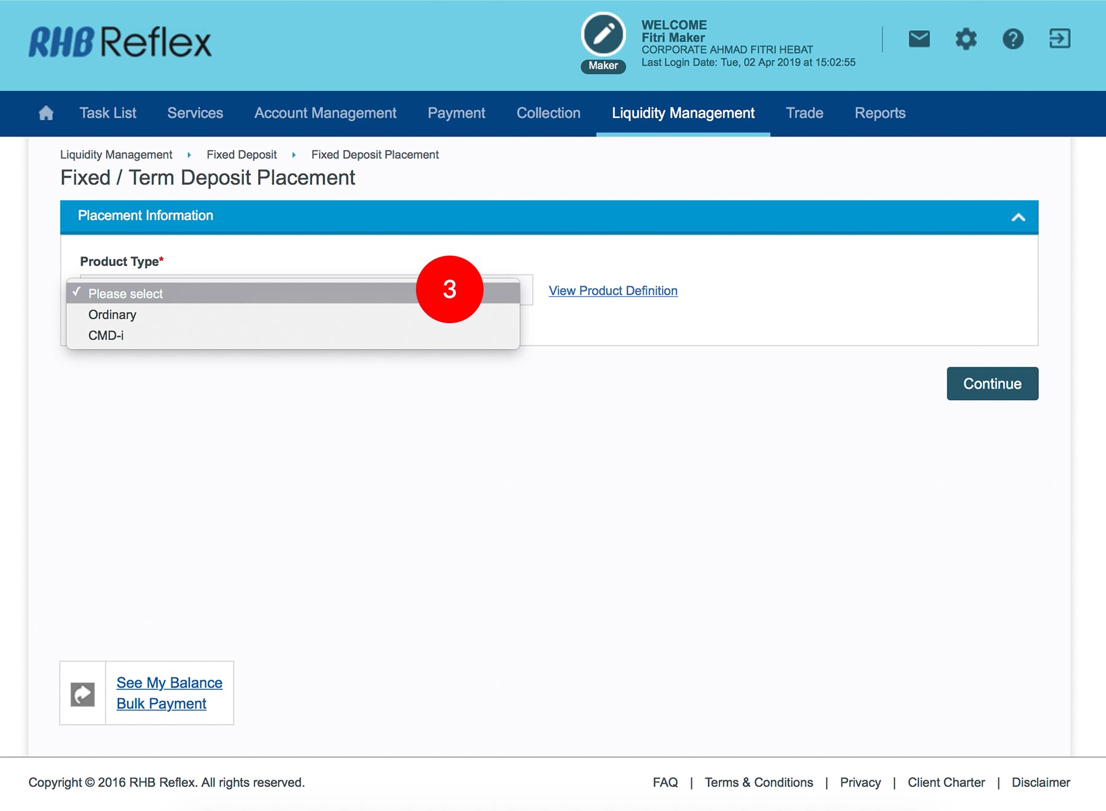Select Ordinary from Product Type dropdown
This screenshot has width=1106, height=811.
(112, 315)
